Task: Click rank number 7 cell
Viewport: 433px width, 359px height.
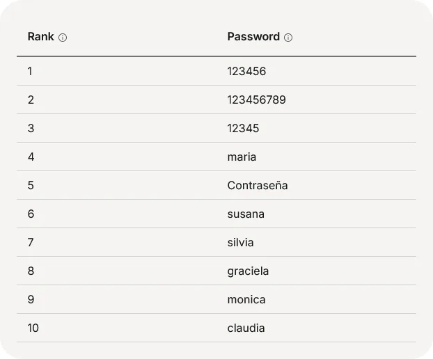Action: click(31, 242)
